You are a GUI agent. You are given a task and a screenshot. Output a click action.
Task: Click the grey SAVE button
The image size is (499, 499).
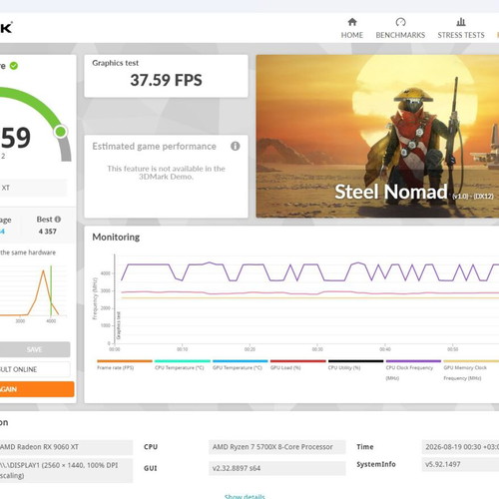pyautogui.click(x=34, y=349)
